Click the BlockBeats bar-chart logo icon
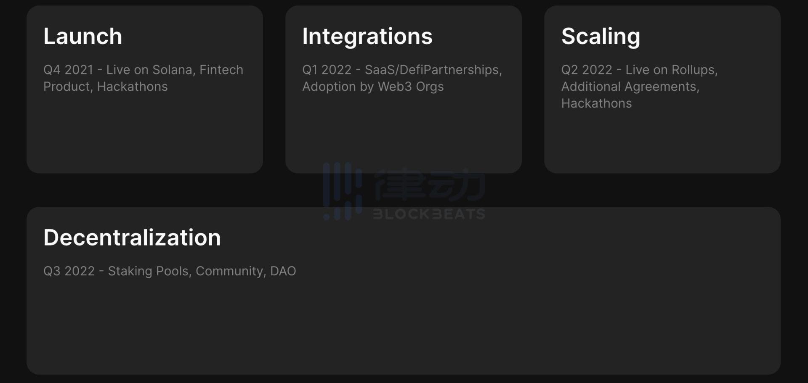The height and width of the screenshot is (383, 808). click(343, 191)
